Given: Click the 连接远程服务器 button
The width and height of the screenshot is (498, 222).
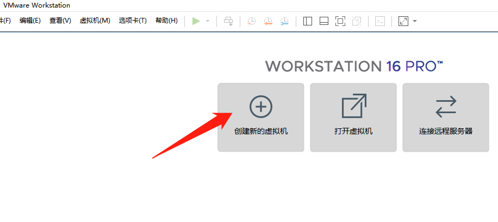Looking at the screenshot, I should 446,117.
